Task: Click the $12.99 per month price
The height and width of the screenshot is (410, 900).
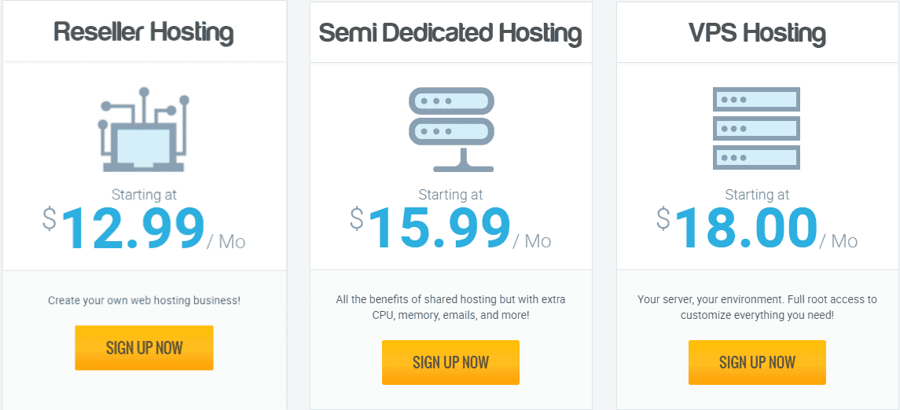Action: point(144,228)
